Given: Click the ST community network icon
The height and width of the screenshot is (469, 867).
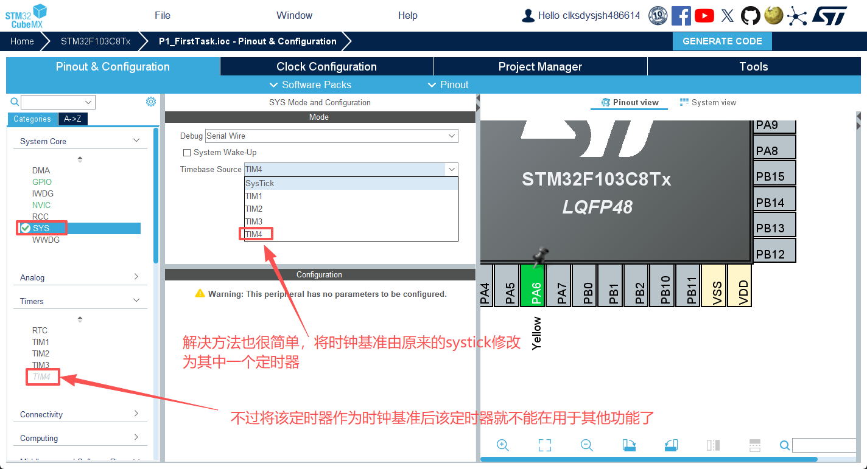Looking at the screenshot, I should pos(796,16).
